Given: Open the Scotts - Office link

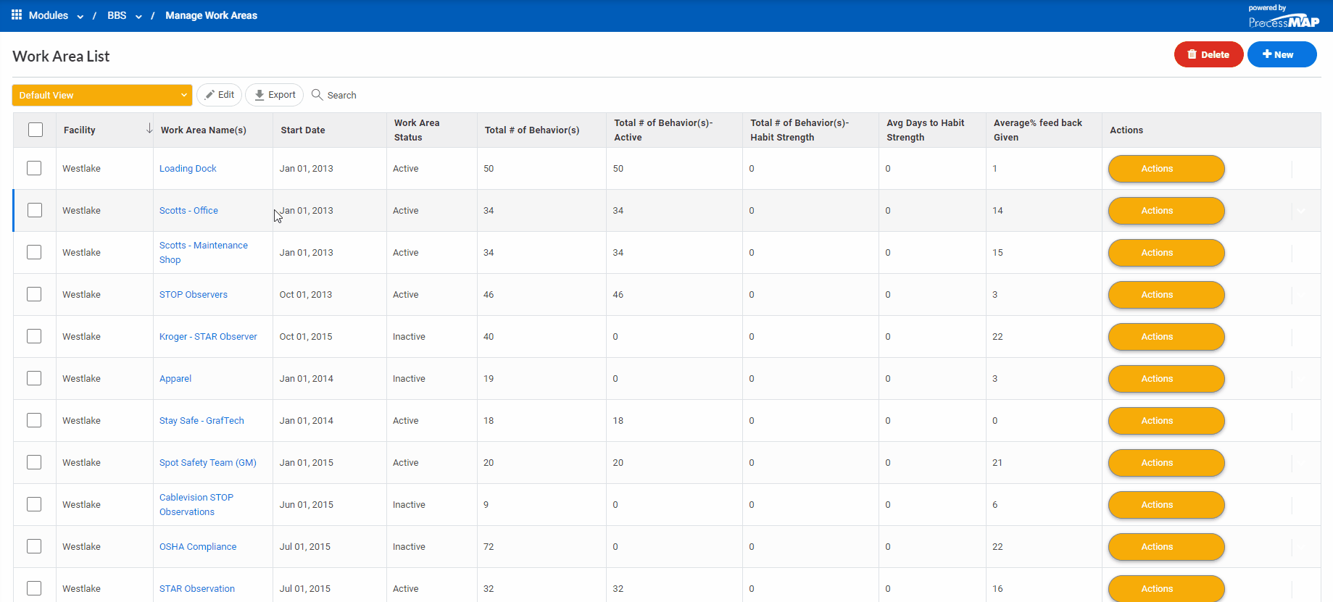Looking at the screenshot, I should 188,211.
